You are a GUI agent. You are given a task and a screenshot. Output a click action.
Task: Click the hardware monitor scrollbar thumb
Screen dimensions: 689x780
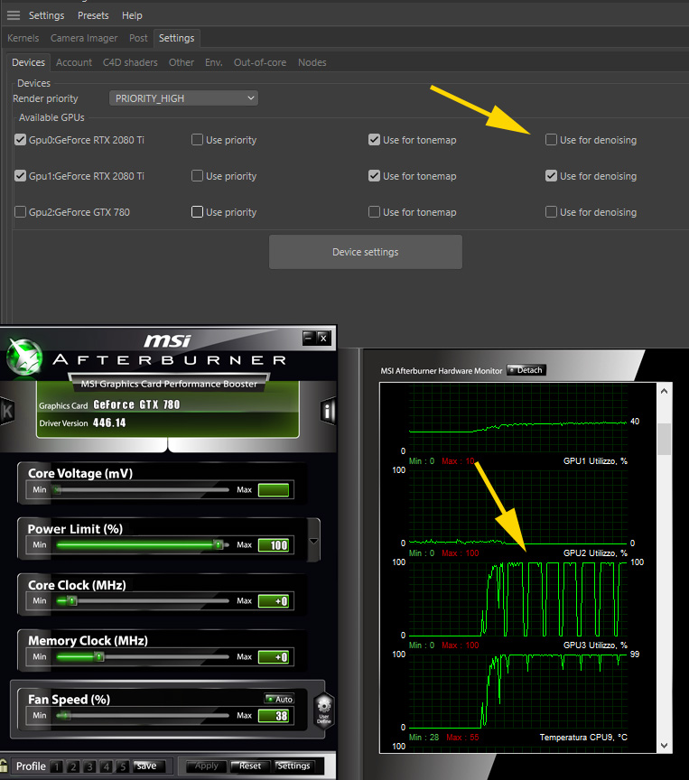664,439
